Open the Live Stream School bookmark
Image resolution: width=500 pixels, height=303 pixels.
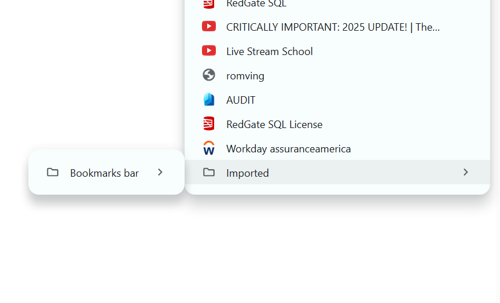coord(337,51)
